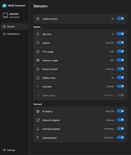The height and width of the screenshot is (155, 131).
Task: Click the 8.4% CPU usage value
Action: (112, 51)
